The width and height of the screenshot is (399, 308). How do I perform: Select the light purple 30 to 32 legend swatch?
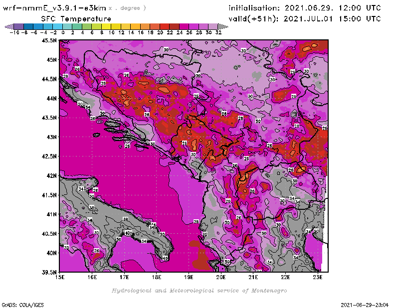(213, 26)
